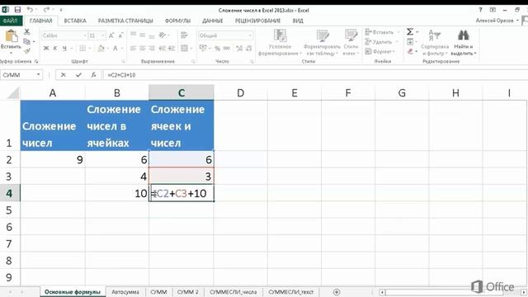Center text horizontally
This screenshot has height=297, width=528.
click(x=143, y=49)
